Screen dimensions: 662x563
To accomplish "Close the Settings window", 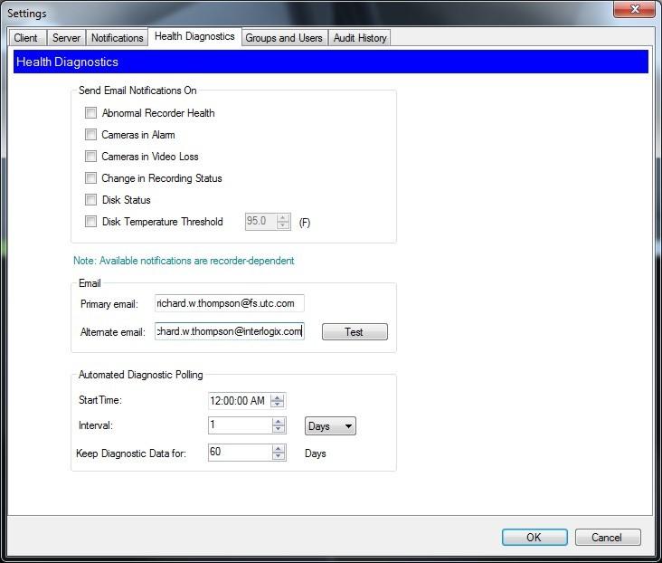I will [x=634, y=9].
